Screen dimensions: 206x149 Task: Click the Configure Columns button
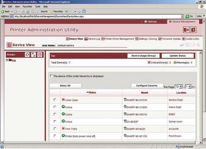[147, 85]
